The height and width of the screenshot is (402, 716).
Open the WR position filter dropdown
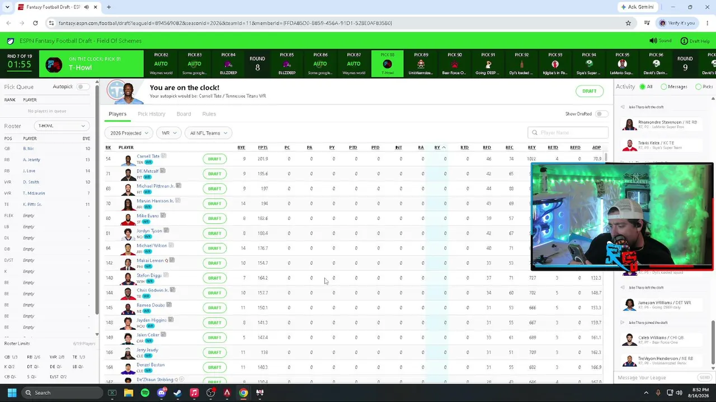168,133
